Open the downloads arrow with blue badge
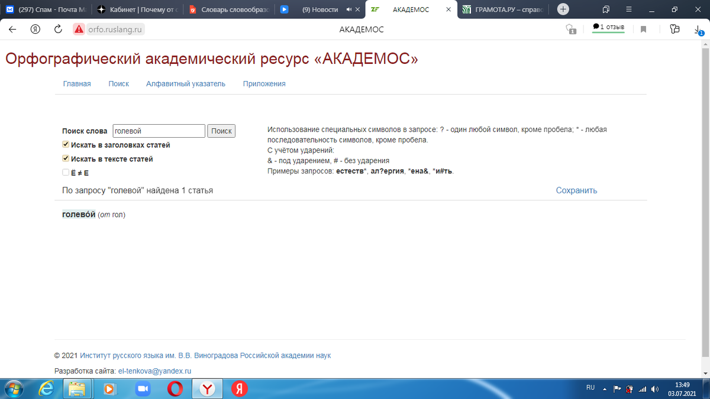The height and width of the screenshot is (399, 710). (697, 30)
